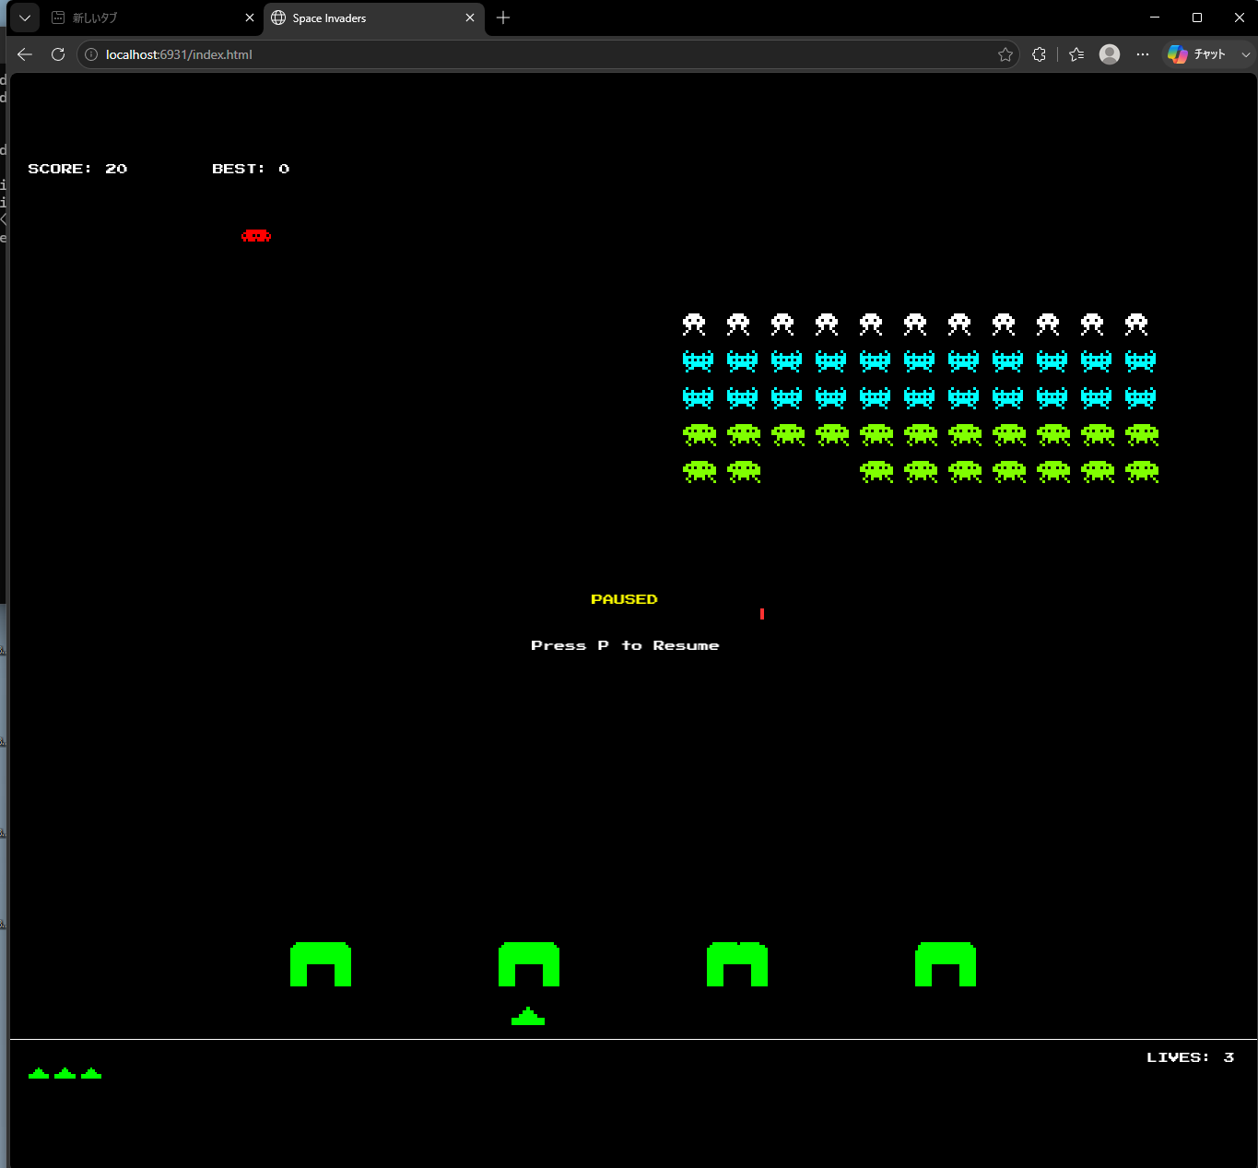Click the first cyan invader in the upper cyan row
Image resolution: width=1258 pixels, height=1168 pixels.
click(x=698, y=360)
